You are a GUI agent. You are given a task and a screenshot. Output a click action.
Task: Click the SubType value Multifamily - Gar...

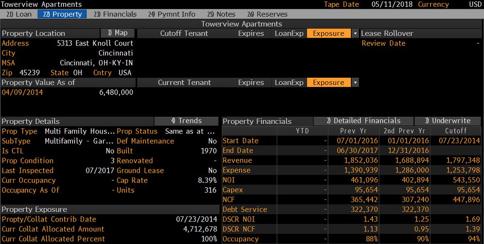80,141
